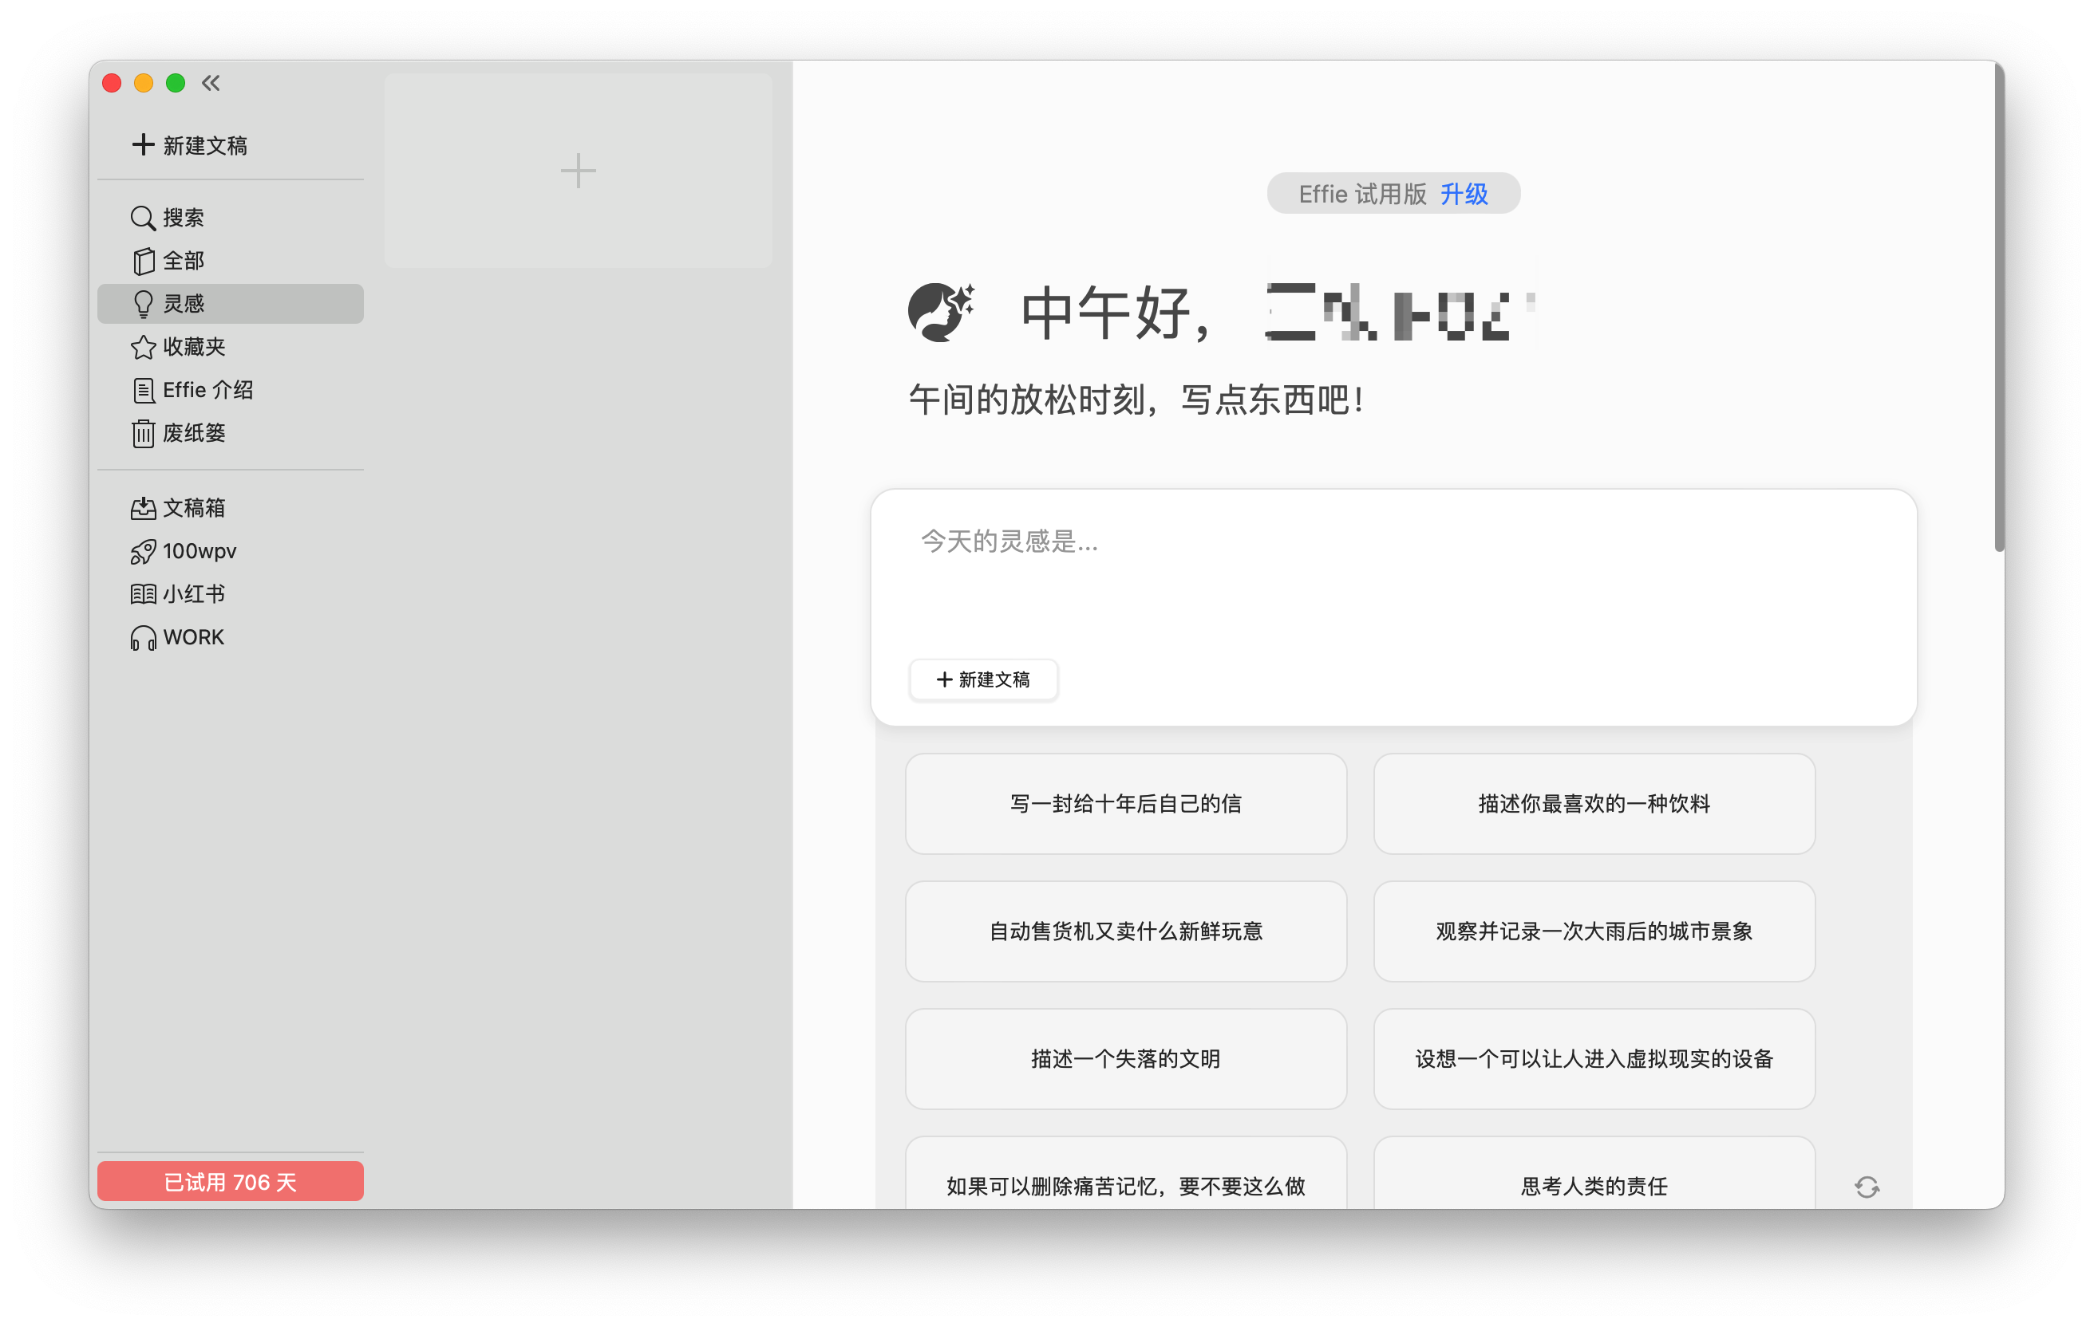2094x1327 pixels.
Task: Open the 文稿箱 inbox folder
Action: click(143, 508)
